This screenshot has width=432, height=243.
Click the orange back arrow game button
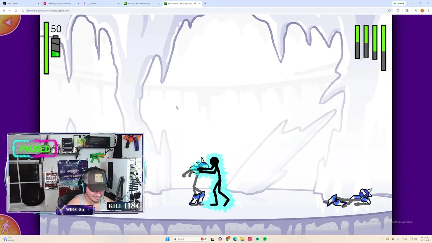[9, 23]
